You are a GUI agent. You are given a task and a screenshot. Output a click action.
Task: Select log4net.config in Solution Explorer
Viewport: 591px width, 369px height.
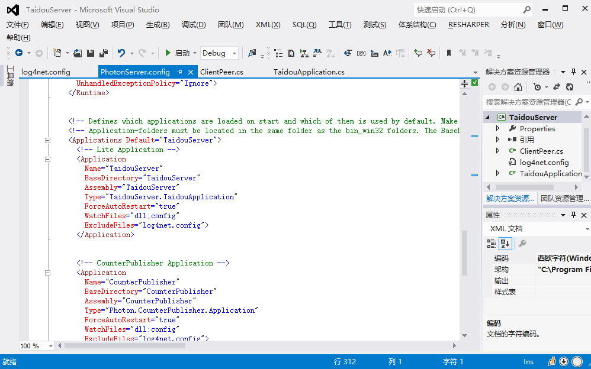544,162
